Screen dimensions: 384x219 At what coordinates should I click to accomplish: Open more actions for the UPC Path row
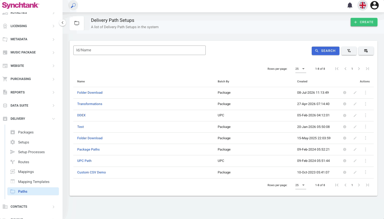[366, 161]
